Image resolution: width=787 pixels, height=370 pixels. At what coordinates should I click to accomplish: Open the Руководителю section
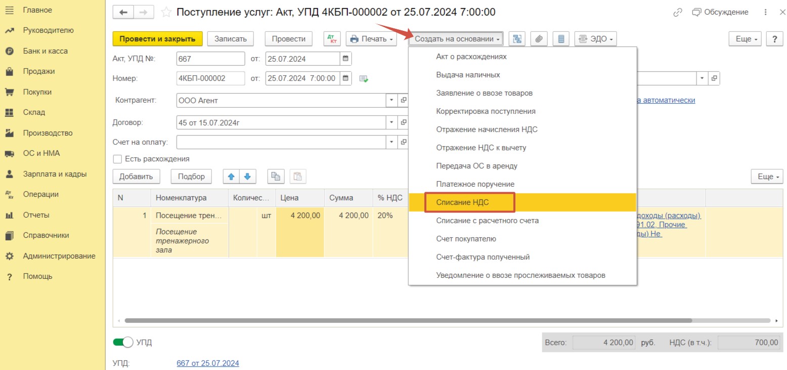tap(48, 30)
